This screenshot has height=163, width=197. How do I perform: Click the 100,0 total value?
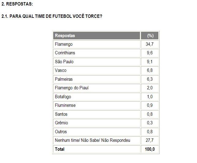[150, 149]
